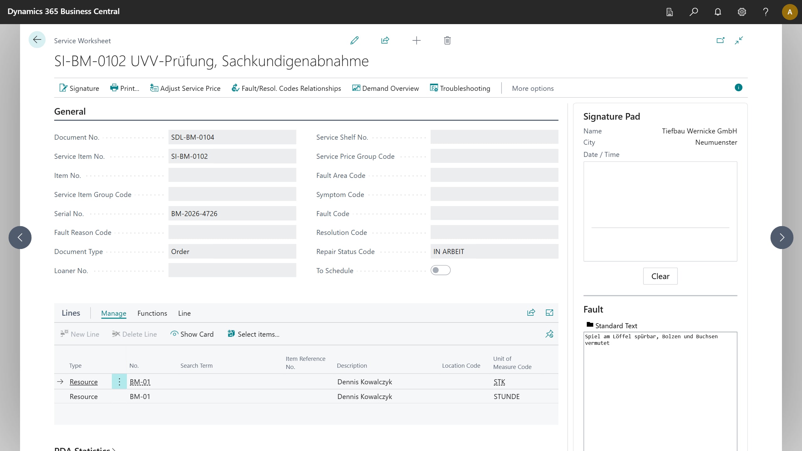802x451 pixels.
Task: Click the Document Type field
Action: (x=232, y=251)
